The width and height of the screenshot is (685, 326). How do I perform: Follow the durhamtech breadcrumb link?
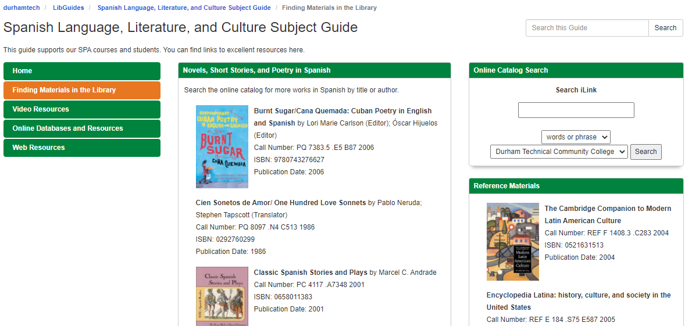(20, 8)
